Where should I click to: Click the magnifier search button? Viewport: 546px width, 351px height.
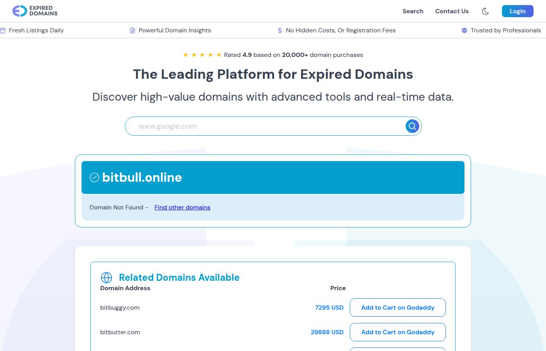coord(412,126)
